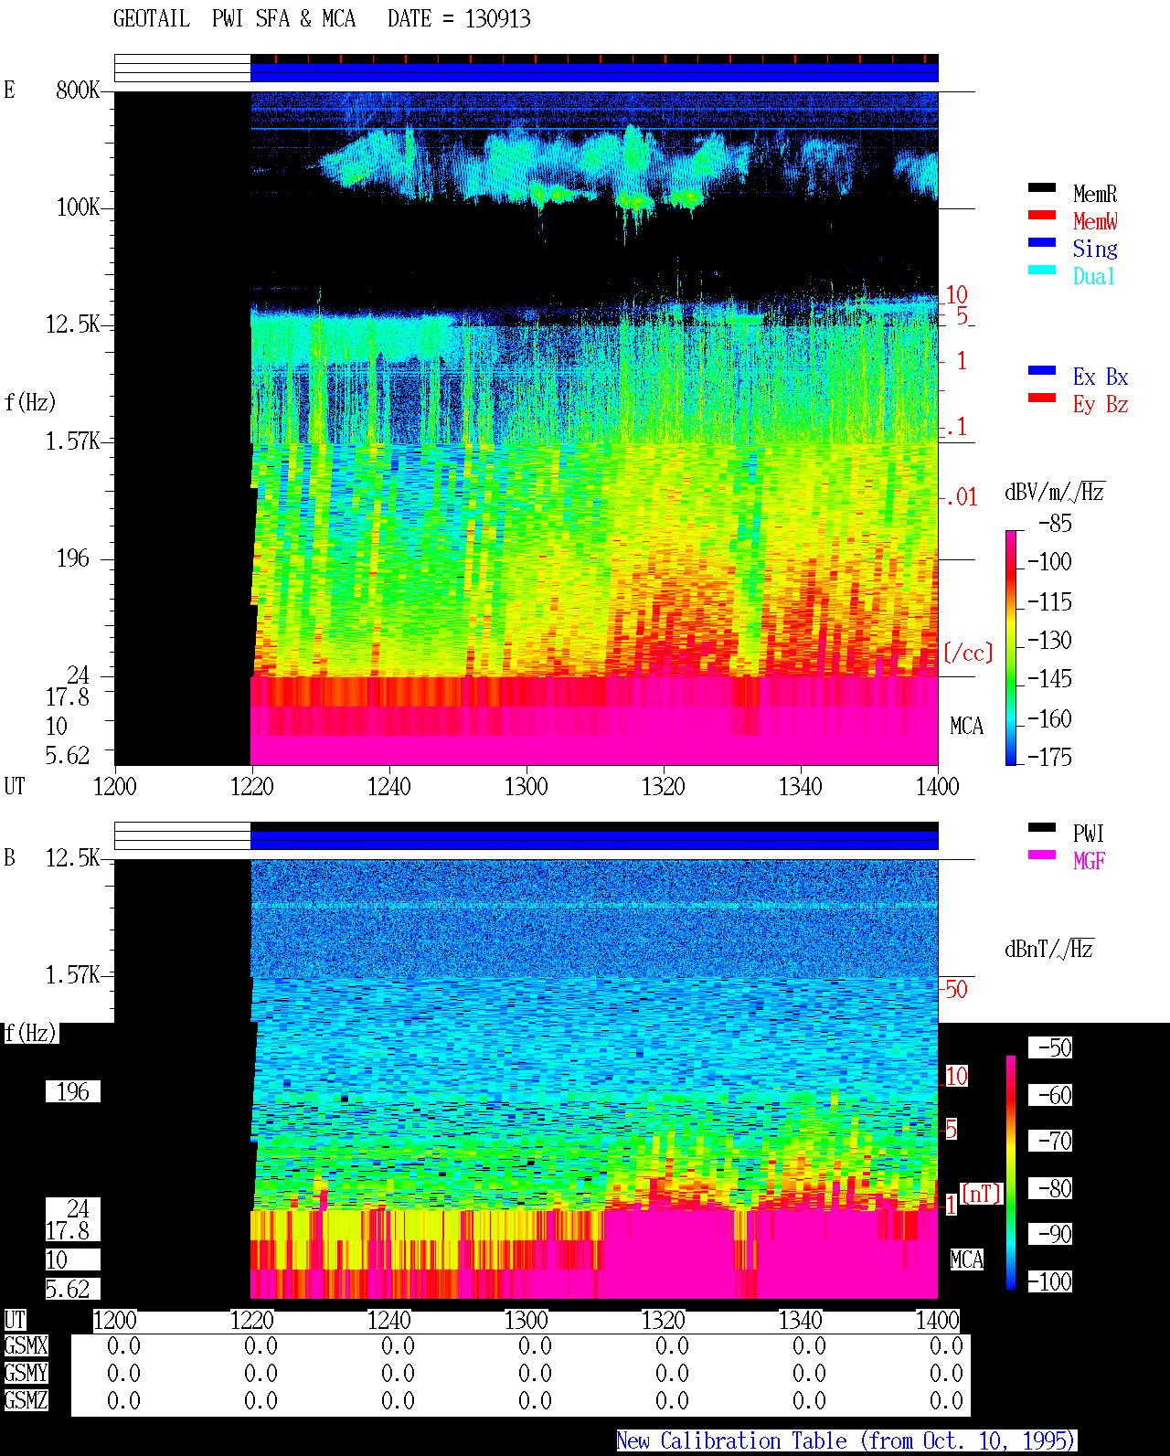Screen dimensions: 1170x1456
Task: Click the MemW legend label
Action: click(1095, 221)
